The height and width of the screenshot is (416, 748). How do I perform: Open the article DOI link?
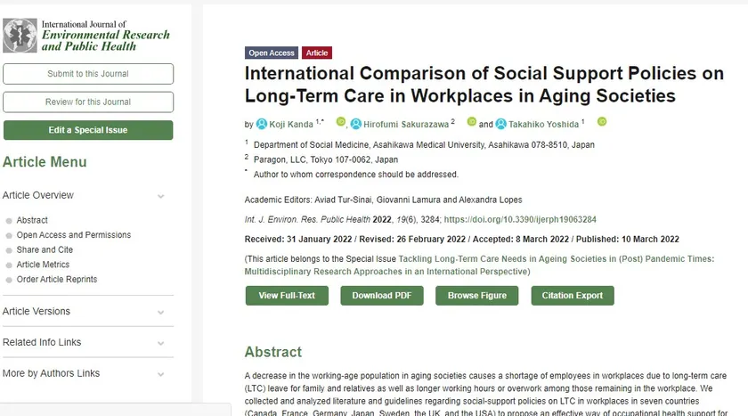tap(520, 219)
